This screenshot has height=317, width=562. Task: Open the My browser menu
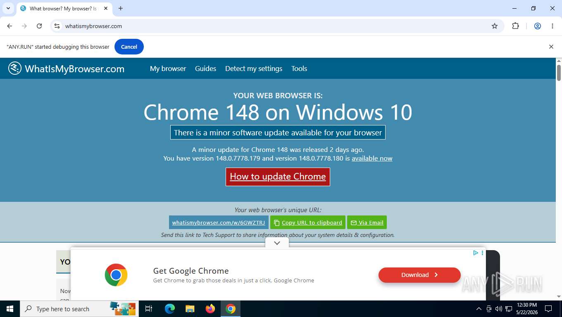(x=168, y=69)
